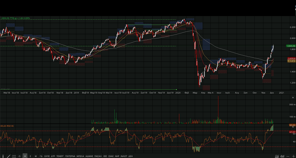The image size is (296, 158).
Task: Select the Μ monthly timeframe button
Action: click(36, 156)
